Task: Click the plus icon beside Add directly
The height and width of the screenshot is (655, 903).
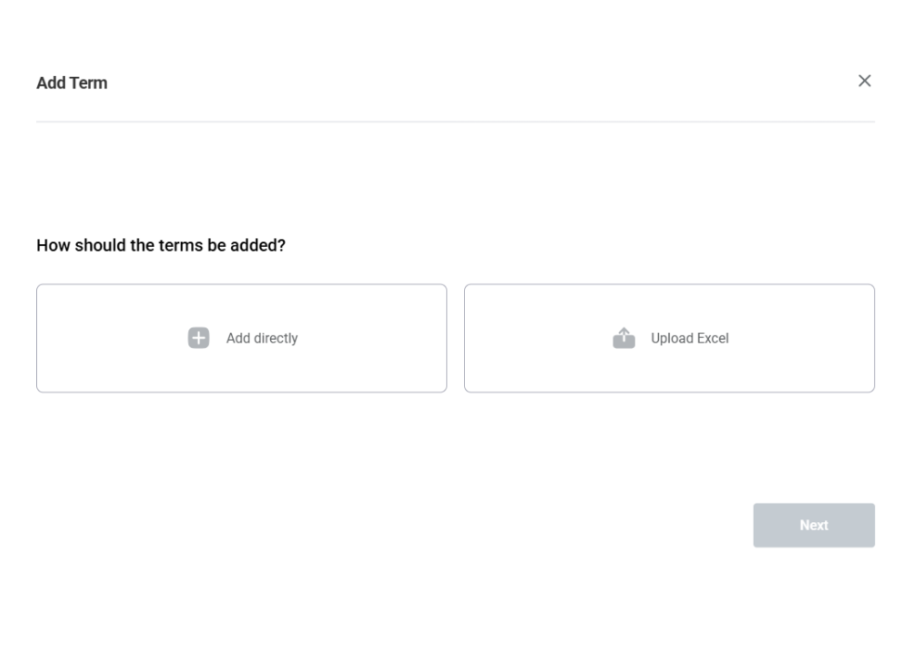Action: pos(199,339)
